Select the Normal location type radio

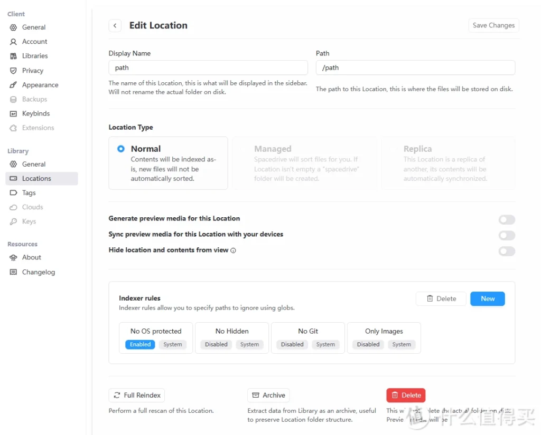click(x=121, y=149)
